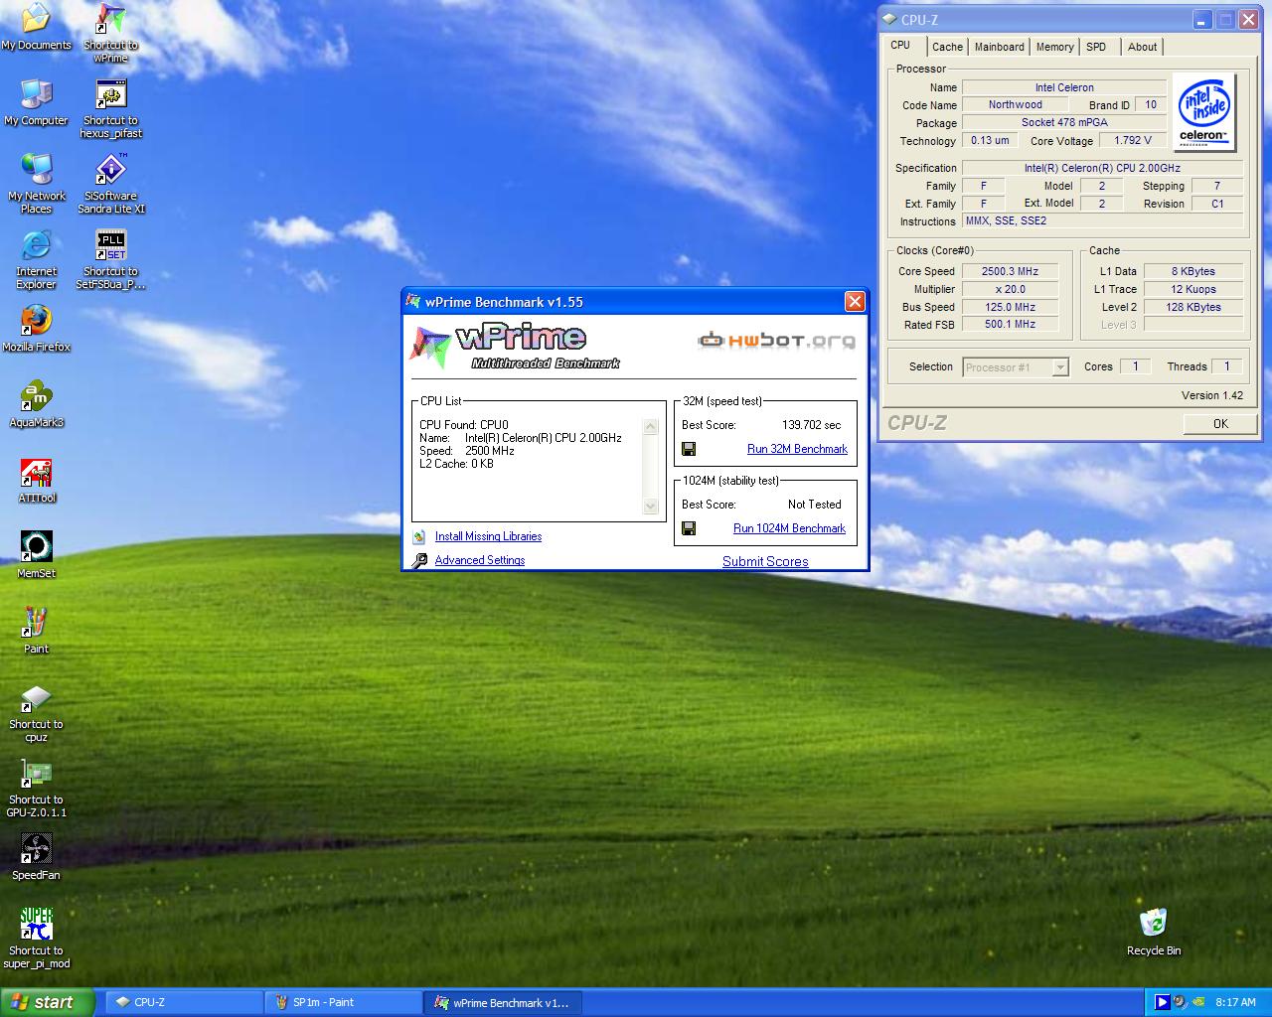
Task: Open the About tab in CPU-Z
Action: [1142, 47]
